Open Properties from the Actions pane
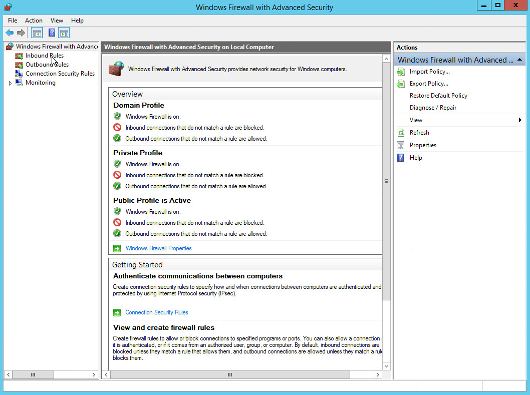 pyautogui.click(x=423, y=145)
